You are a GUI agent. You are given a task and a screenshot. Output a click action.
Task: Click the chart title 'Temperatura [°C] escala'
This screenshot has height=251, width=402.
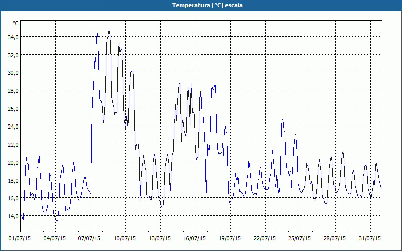point(208,5)
